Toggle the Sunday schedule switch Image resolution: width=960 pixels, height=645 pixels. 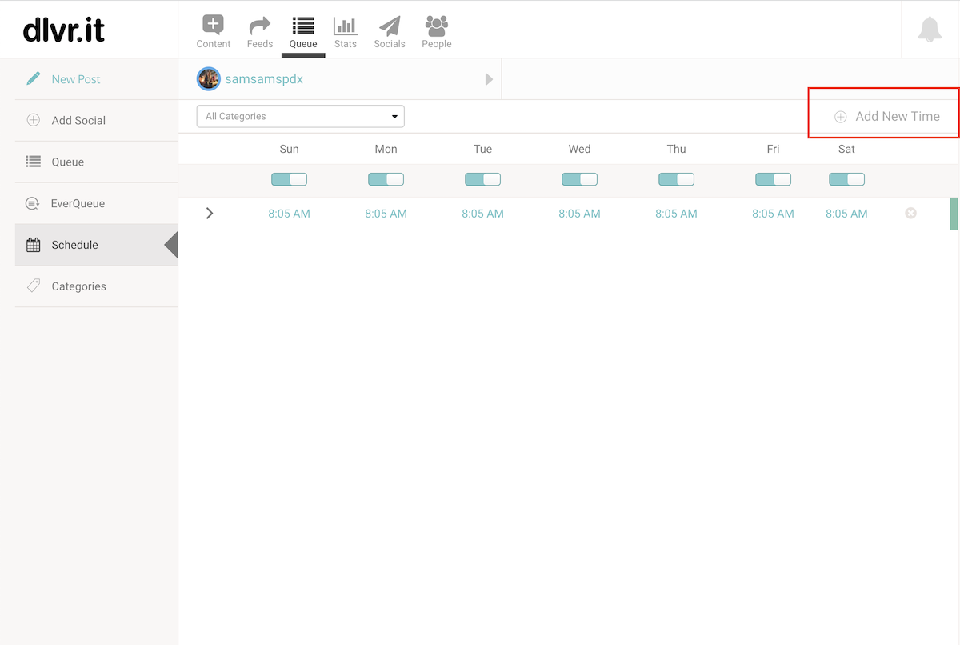pos(289,179)
